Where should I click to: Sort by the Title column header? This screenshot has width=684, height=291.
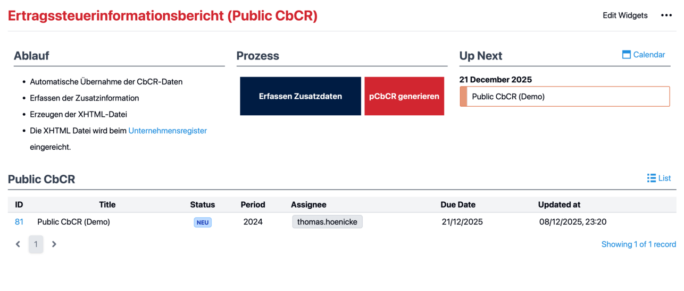pos(107,204)
